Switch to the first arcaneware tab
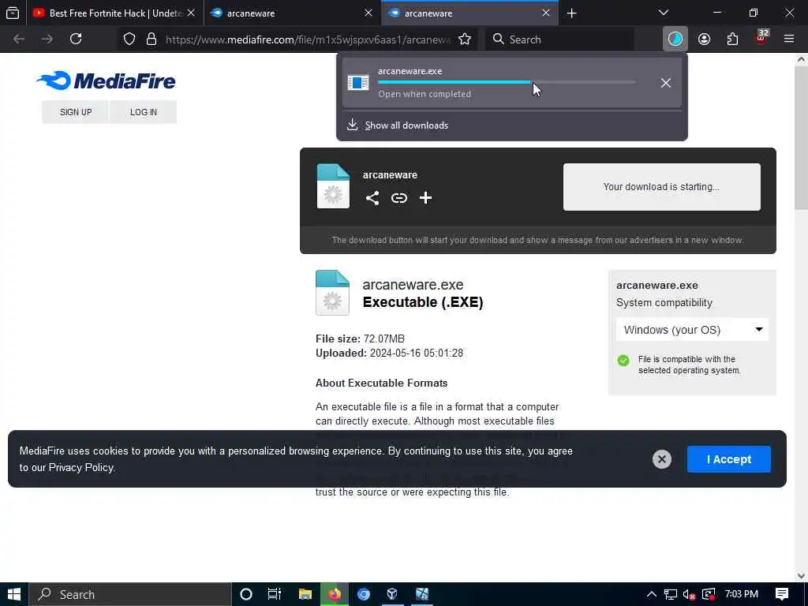 pos(292,13)
